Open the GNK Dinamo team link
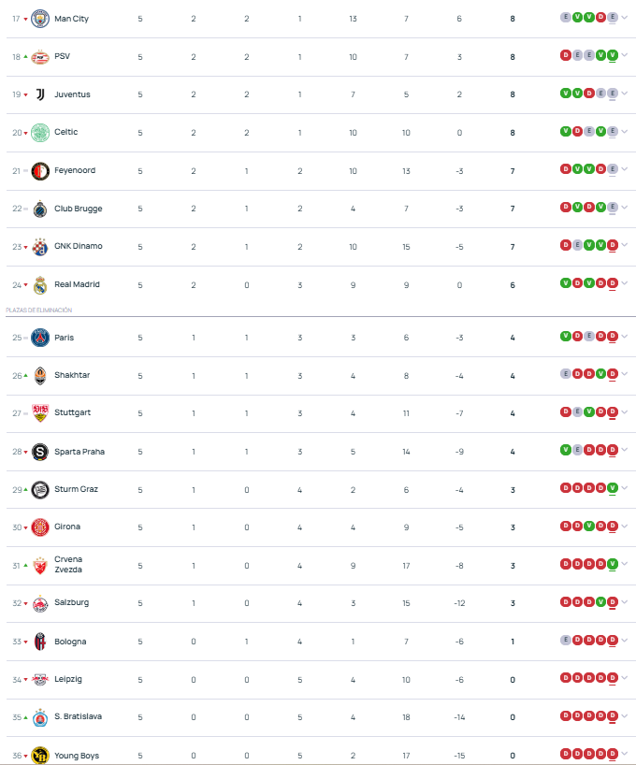 click(x=78, y=246)
